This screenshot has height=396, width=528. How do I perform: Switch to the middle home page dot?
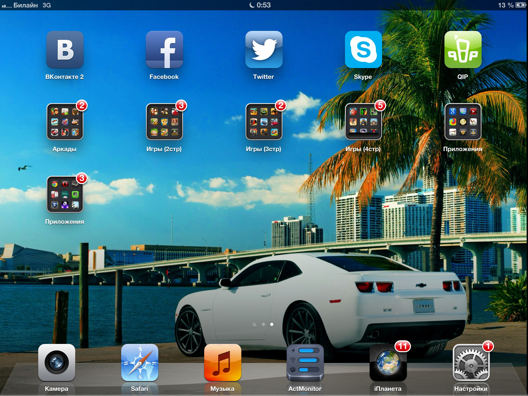pyautogui.click(x=263, y=324)
